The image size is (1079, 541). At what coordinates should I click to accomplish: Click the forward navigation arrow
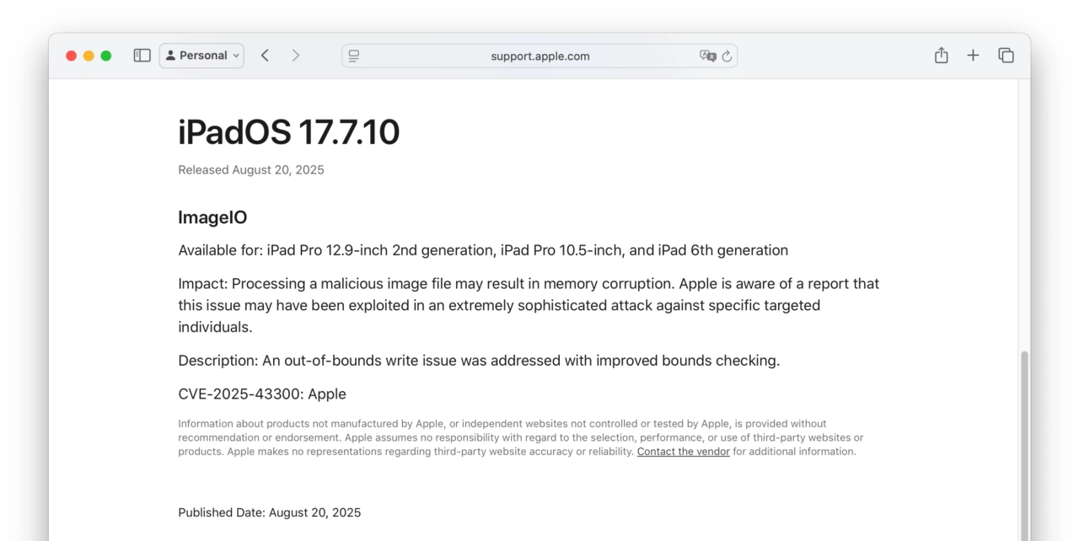point(296,55)
